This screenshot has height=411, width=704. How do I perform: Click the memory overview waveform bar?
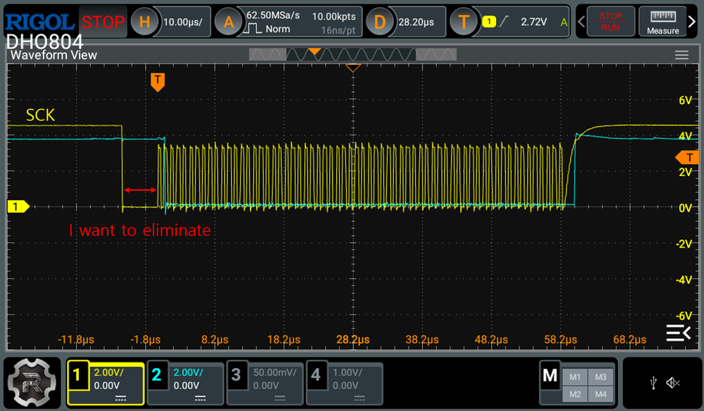(x=353, y=55)
